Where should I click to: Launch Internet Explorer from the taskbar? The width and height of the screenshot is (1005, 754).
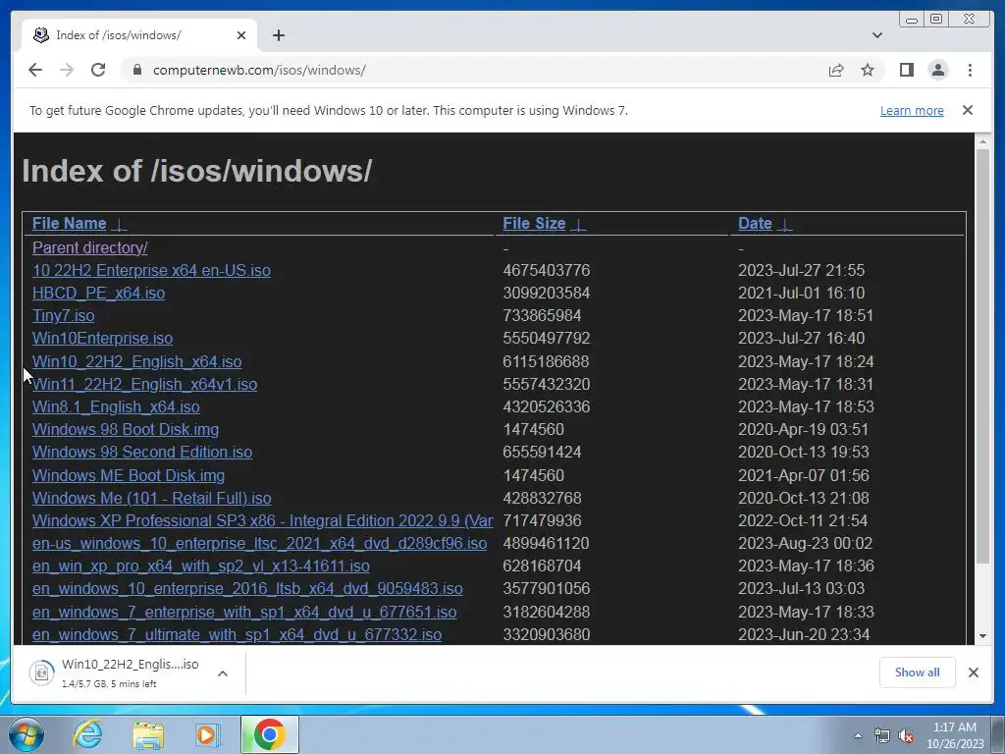point(87,734)
